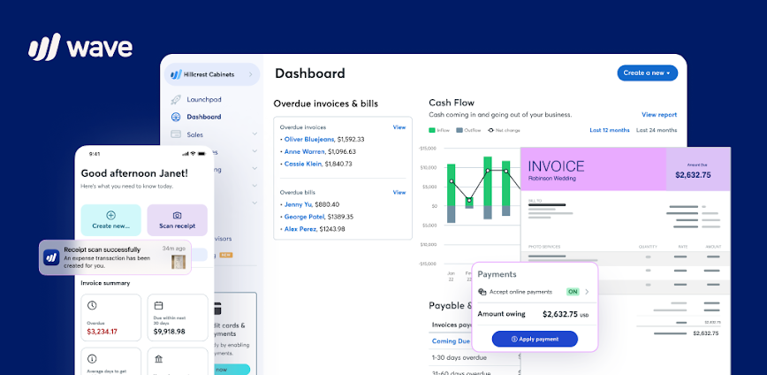Click the Dashboard icon in sidebar
Viewport: 767px width, 375px height.
tap(176, 117)
